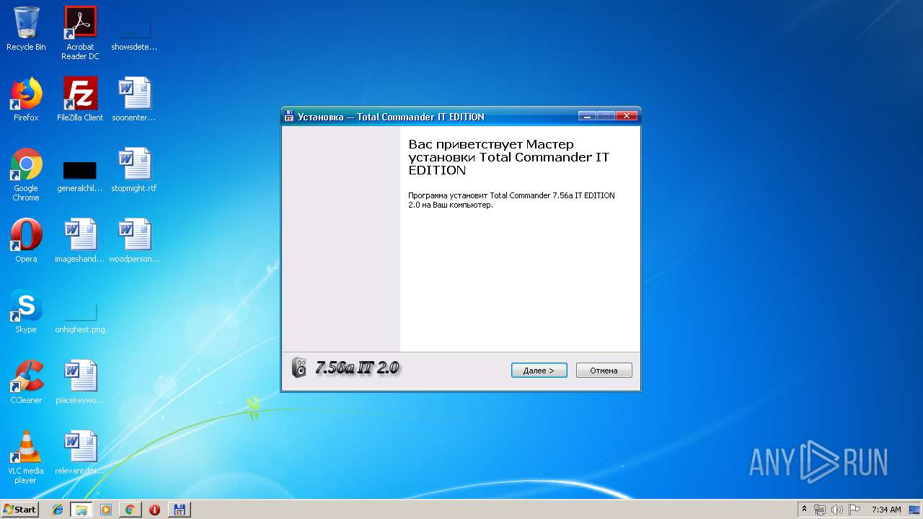This screenshot has width=923, height=519.
Task: Select the relevantdini... Word document
Action: click(80, 453)
